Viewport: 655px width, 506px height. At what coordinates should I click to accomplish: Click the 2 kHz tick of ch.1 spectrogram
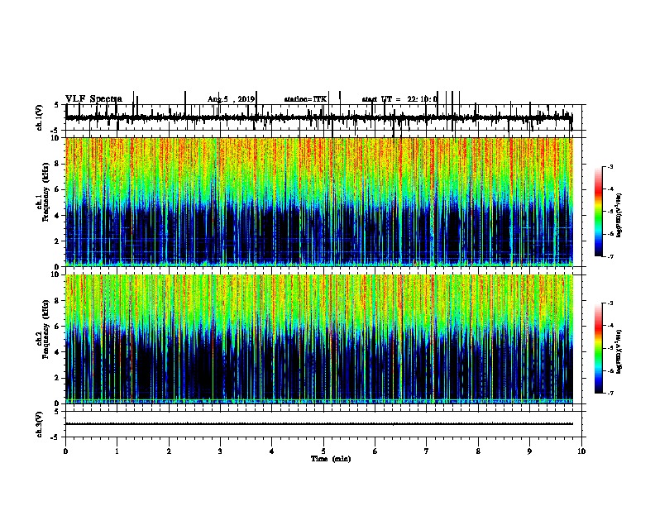click(x=58, y=241)
